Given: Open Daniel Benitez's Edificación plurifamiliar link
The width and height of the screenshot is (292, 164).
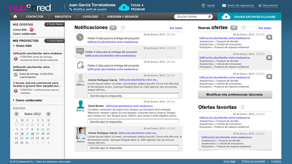Looking at the screenshot, I should point(130,106).
